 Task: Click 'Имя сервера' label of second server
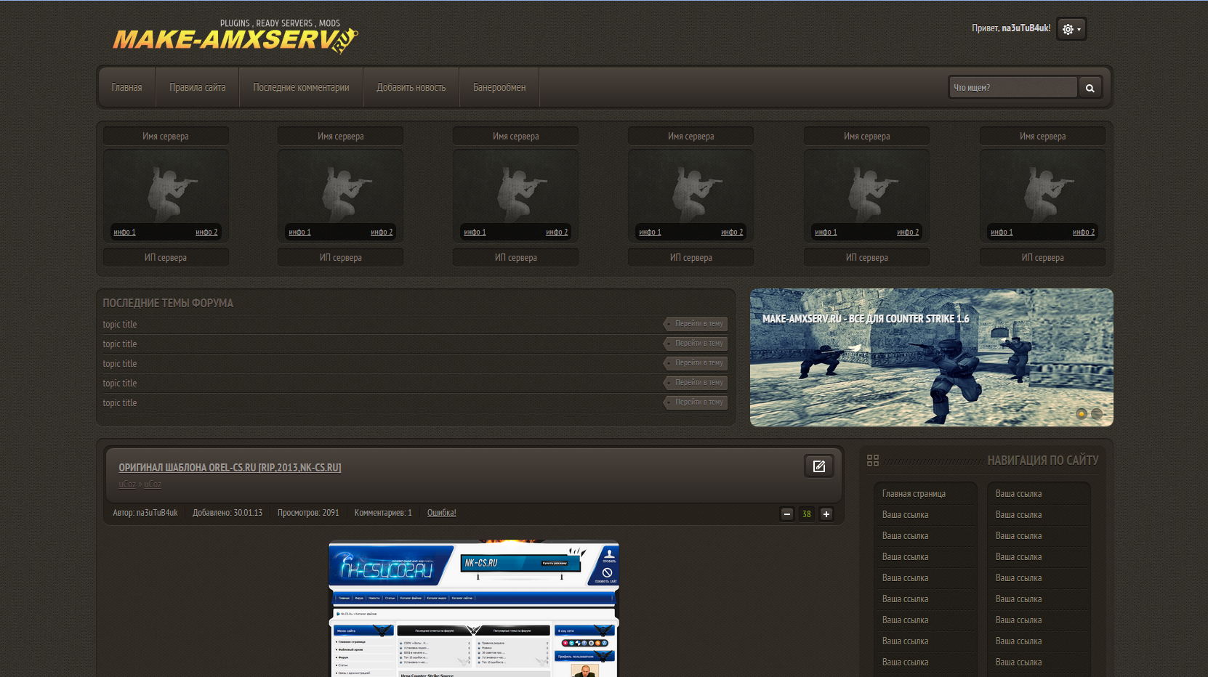click(x=340, y=137)
